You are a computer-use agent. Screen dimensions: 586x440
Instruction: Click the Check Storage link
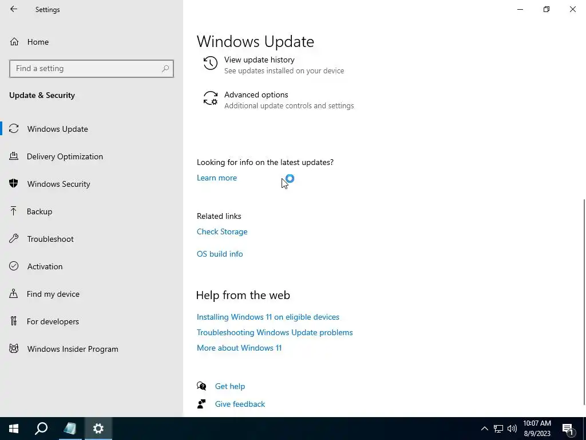(222, 231)
